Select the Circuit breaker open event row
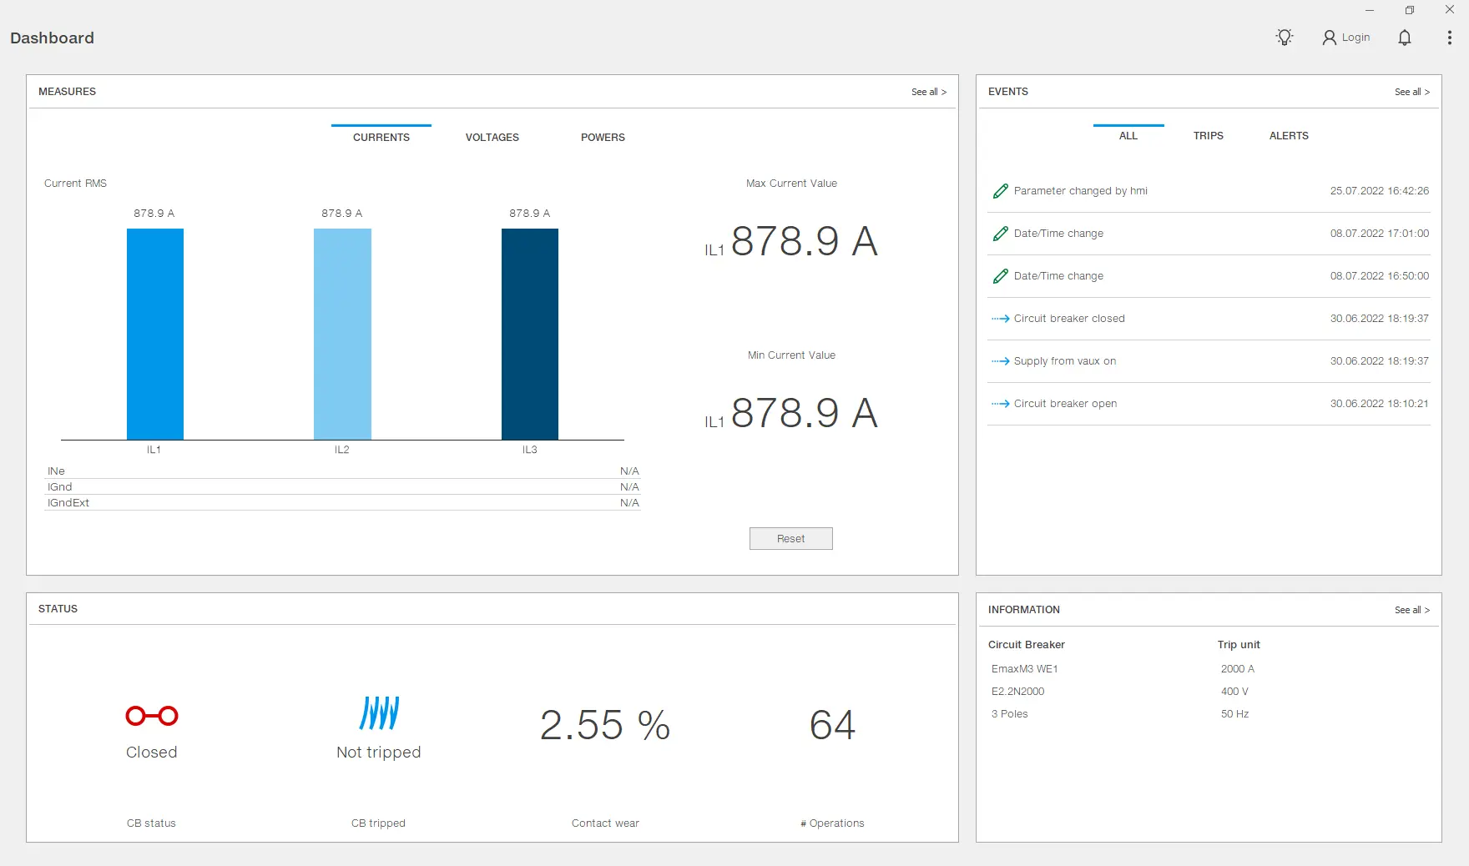This screenshot has width=1469, height=866. click(x=1209, y=404)
